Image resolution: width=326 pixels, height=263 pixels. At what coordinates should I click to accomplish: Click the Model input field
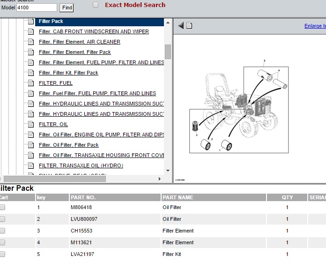click(37, 8)
